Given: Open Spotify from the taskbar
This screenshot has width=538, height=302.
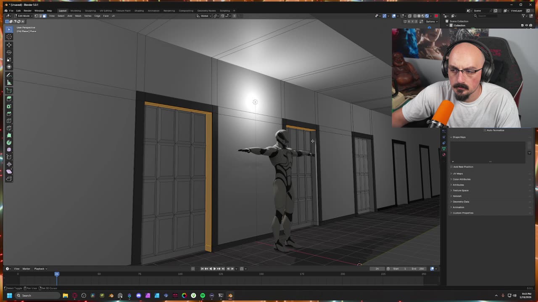Looking at the screenshot, I should [x=203, y=296].
